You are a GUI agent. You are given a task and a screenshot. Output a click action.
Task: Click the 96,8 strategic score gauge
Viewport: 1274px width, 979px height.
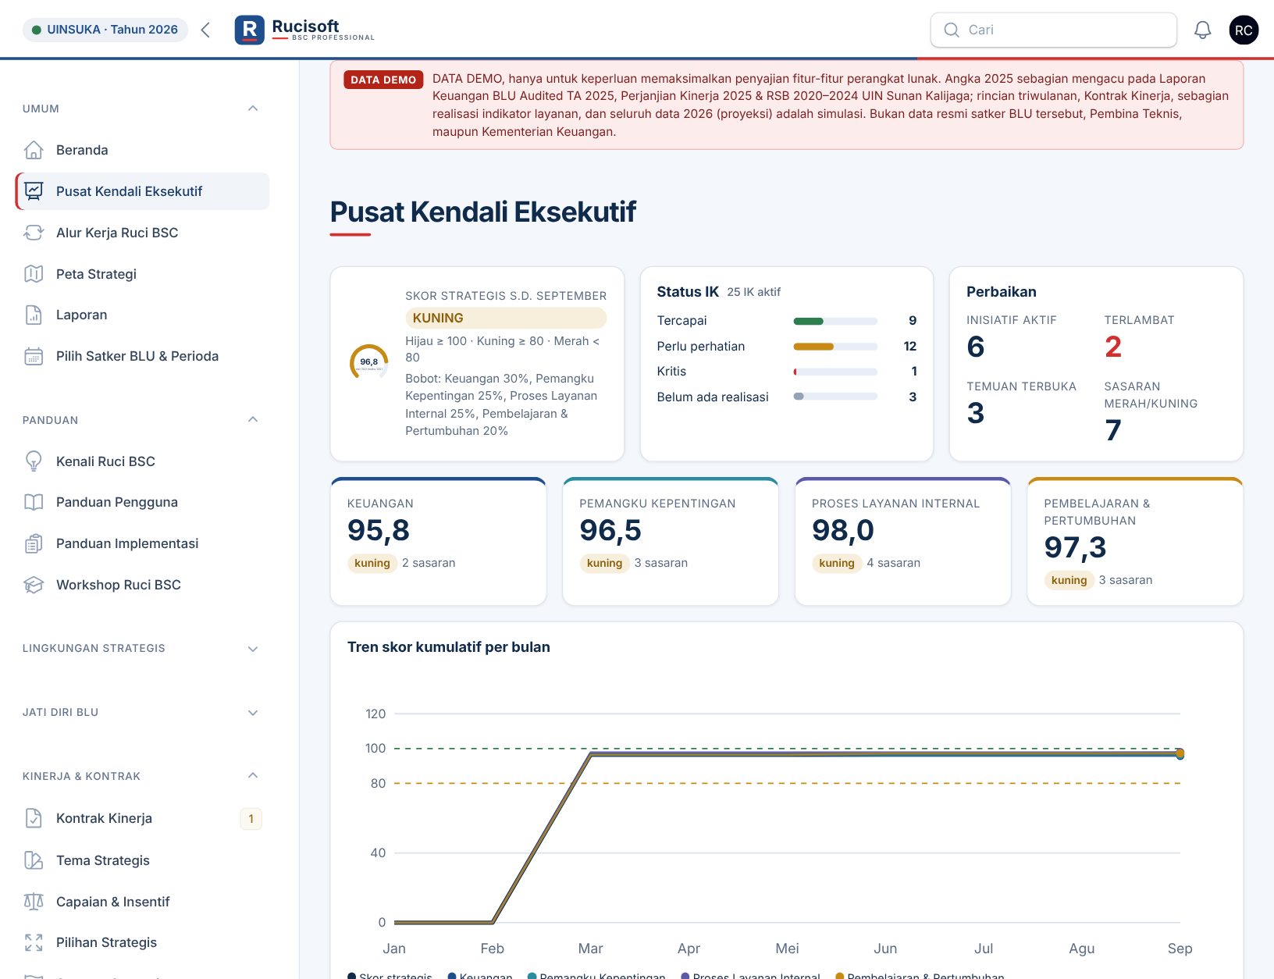tap(368, 363)
